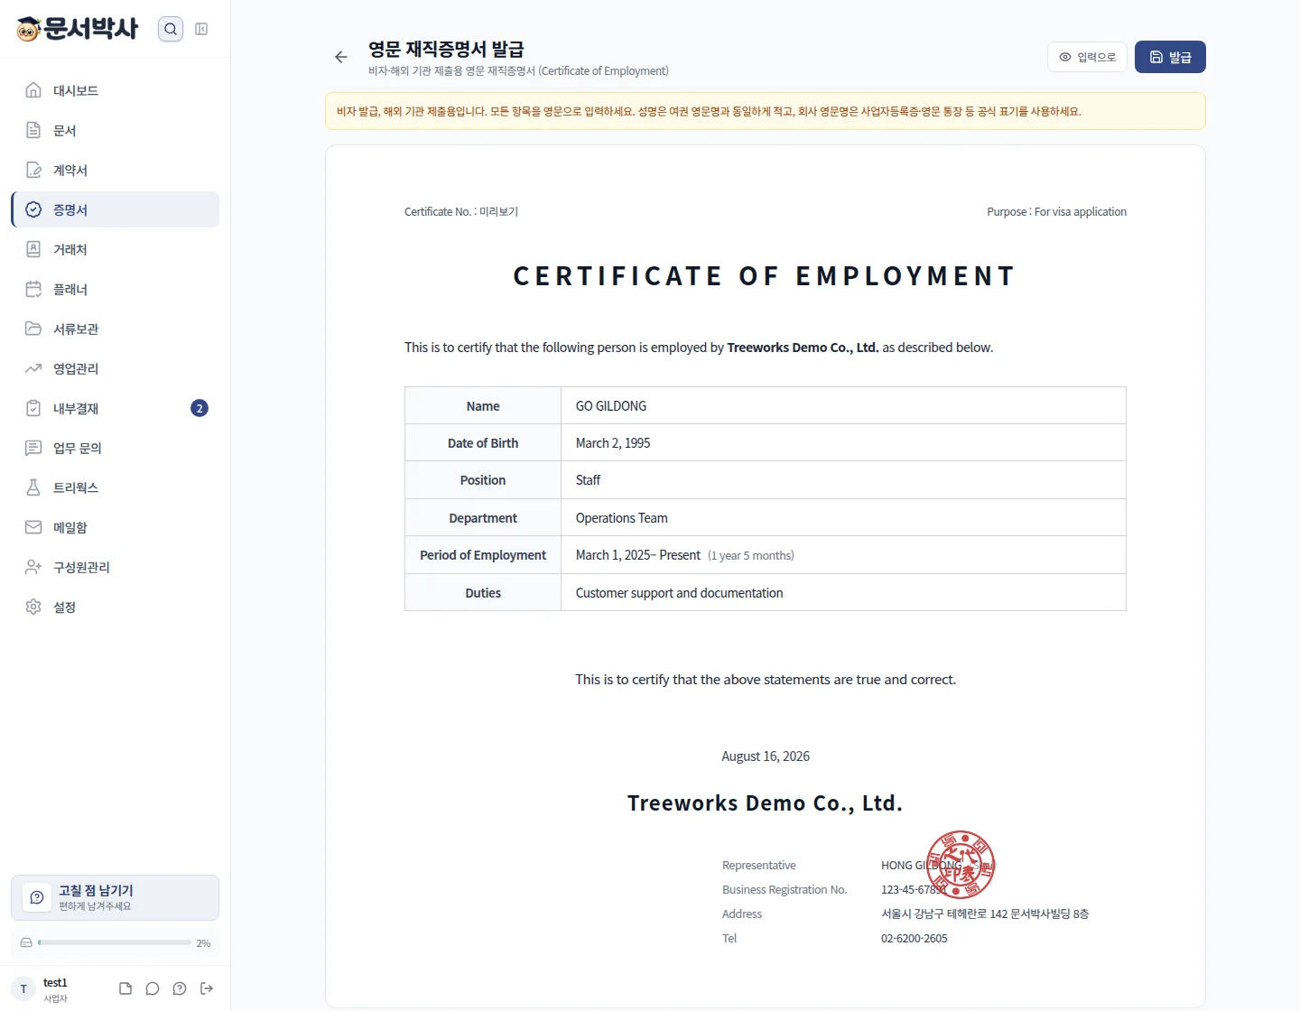Click the 플래너 calendar icon

point(33,289)
